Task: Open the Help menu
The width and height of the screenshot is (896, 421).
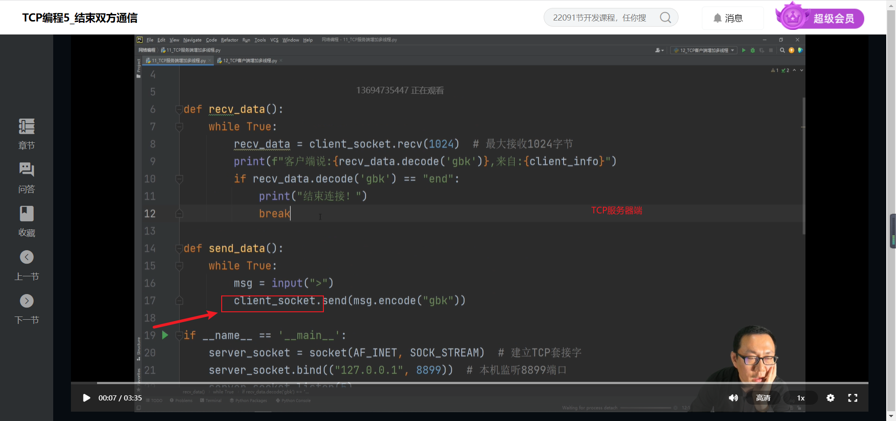Action: coord(308,40)
